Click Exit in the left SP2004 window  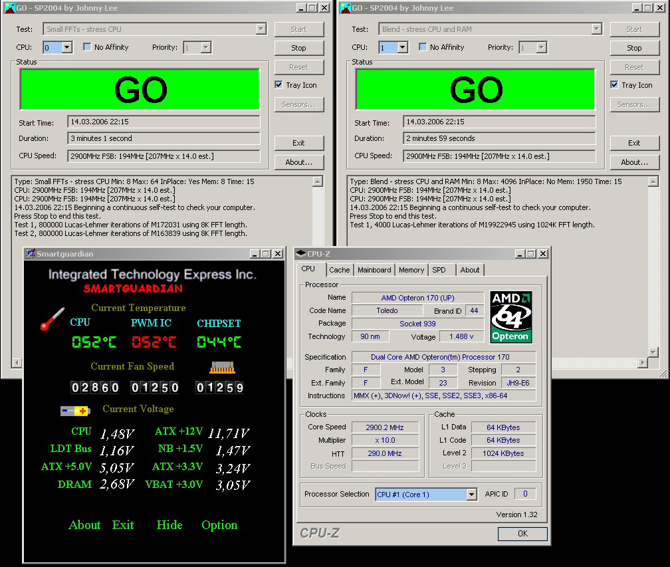point(298,143)
